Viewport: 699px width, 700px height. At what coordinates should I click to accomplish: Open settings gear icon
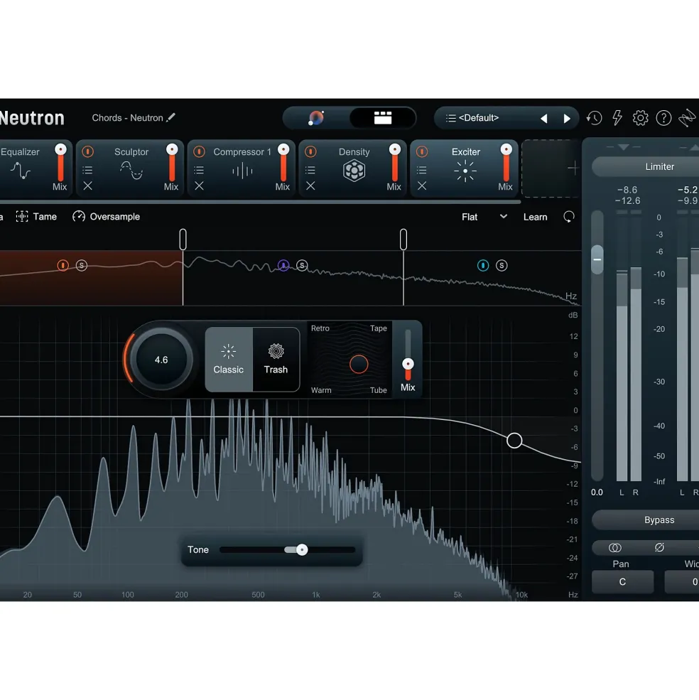pos(640,118)
